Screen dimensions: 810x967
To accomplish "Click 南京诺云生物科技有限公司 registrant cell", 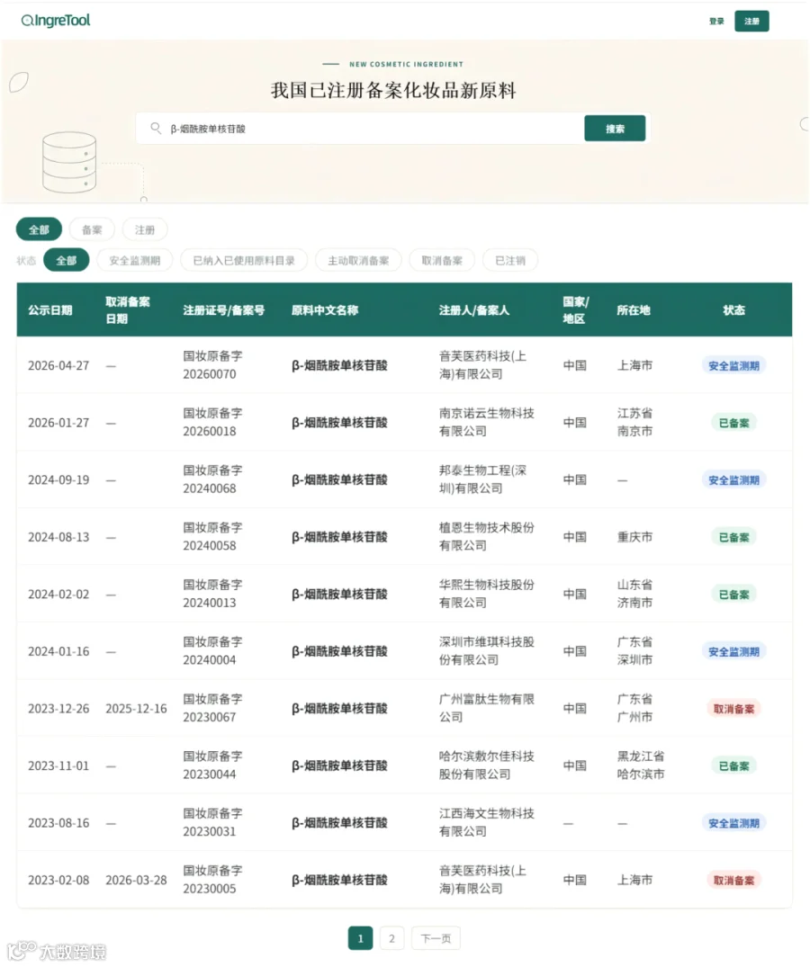I will [x=486, y=423].
